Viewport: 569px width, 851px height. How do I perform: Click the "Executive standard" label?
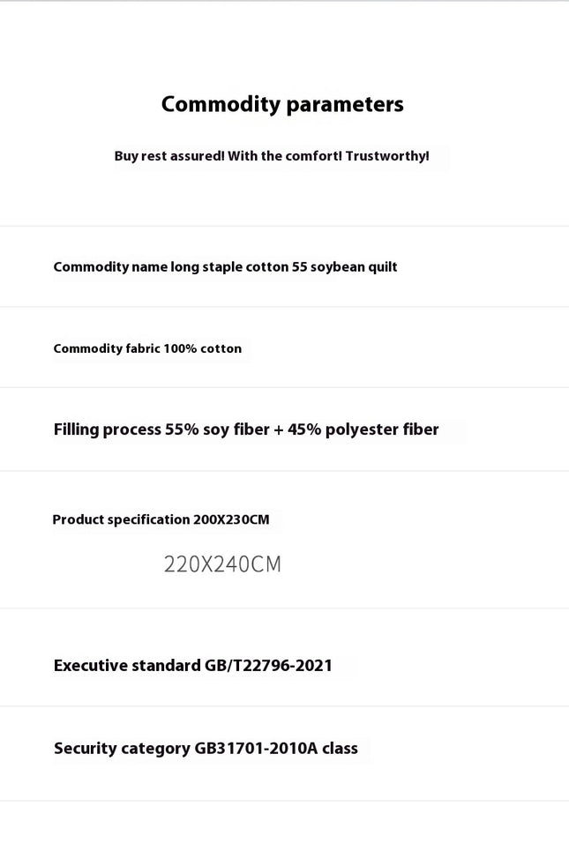128,666
